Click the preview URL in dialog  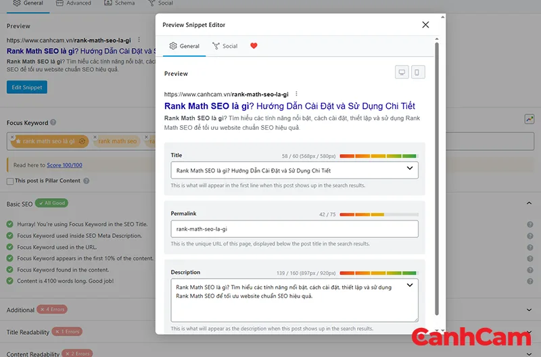(x=227, y=94)
